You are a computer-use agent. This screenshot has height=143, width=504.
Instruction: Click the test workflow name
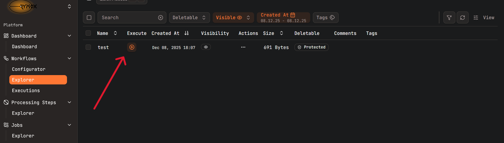[103, 47]
